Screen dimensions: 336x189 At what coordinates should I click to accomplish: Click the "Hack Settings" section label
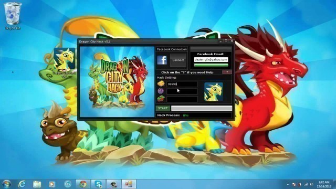tap(167, 78)
